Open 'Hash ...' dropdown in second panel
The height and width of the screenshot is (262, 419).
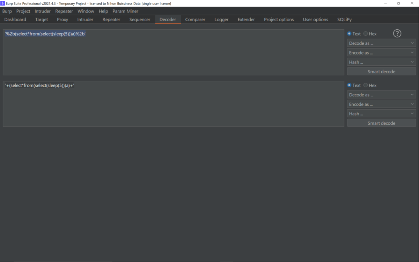[x=381, y=114]
